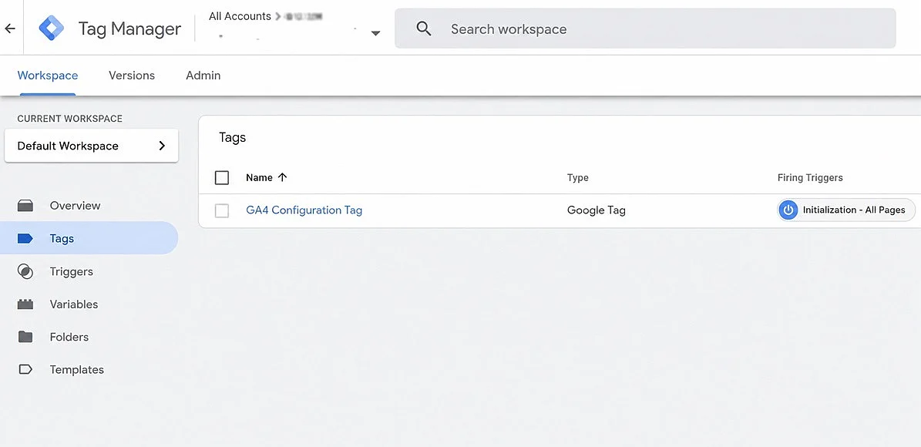Screen dimensions: 921x447
Task: Click the Tags sidebar icon
Action: tap(25, 238)
